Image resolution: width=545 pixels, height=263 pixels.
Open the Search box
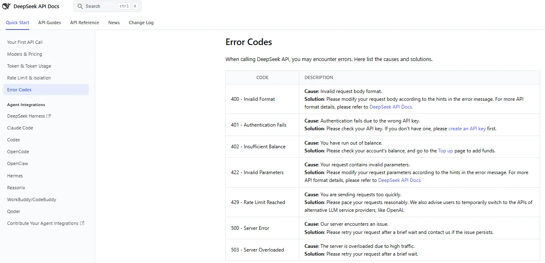point(108,6)
